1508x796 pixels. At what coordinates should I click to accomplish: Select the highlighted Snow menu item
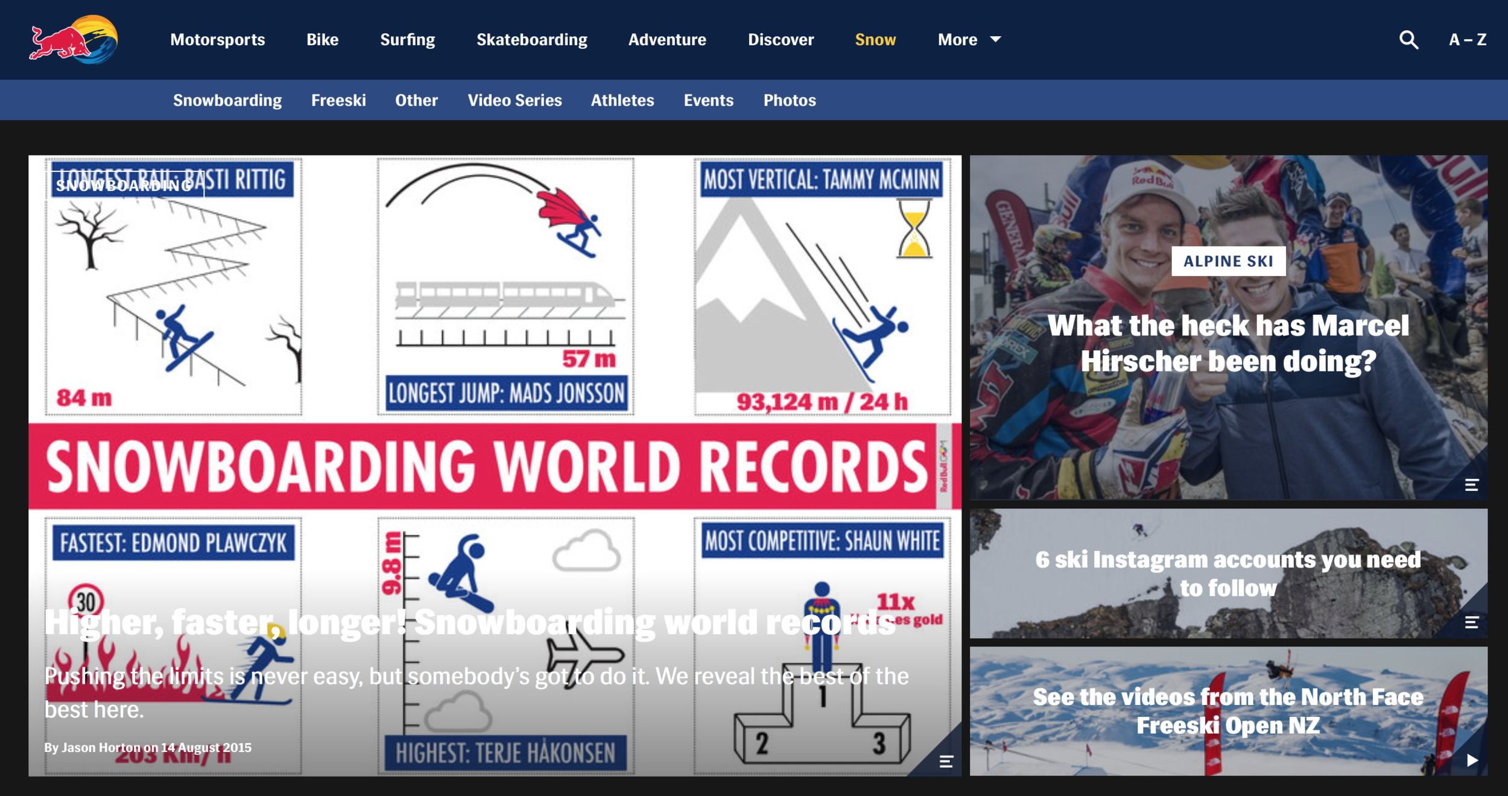(875, 40)
